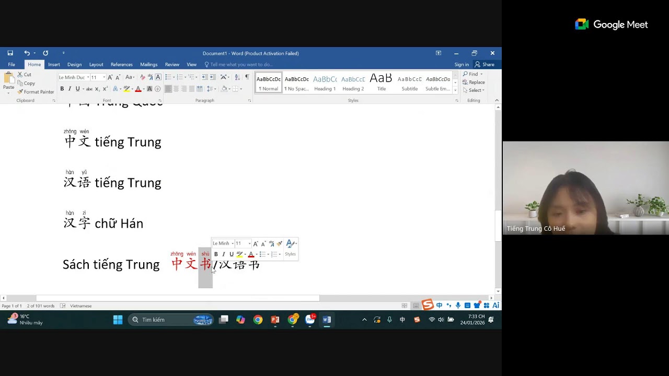Image resolution: width=669 pixels, height=376 pixels.
Task: Toggle Superscript formatting
Action: coord(106,89)
